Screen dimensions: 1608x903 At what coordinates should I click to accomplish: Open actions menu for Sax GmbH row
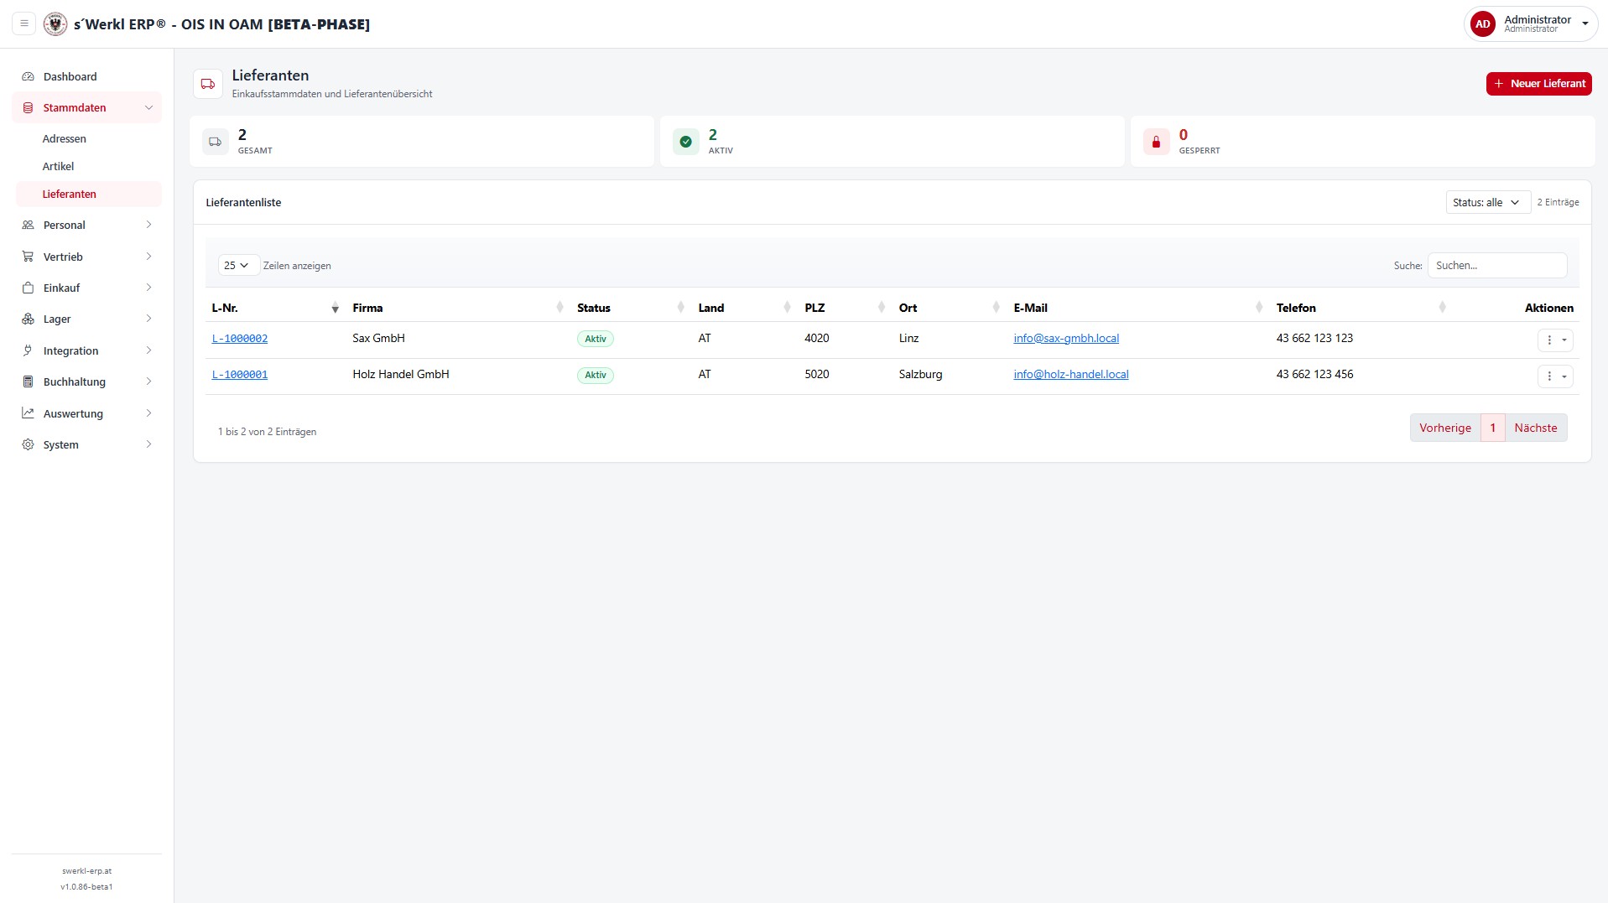click(1555, 340)
